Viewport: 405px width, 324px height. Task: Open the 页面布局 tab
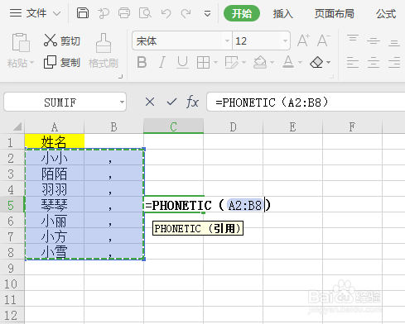click(x=335, y=13)
